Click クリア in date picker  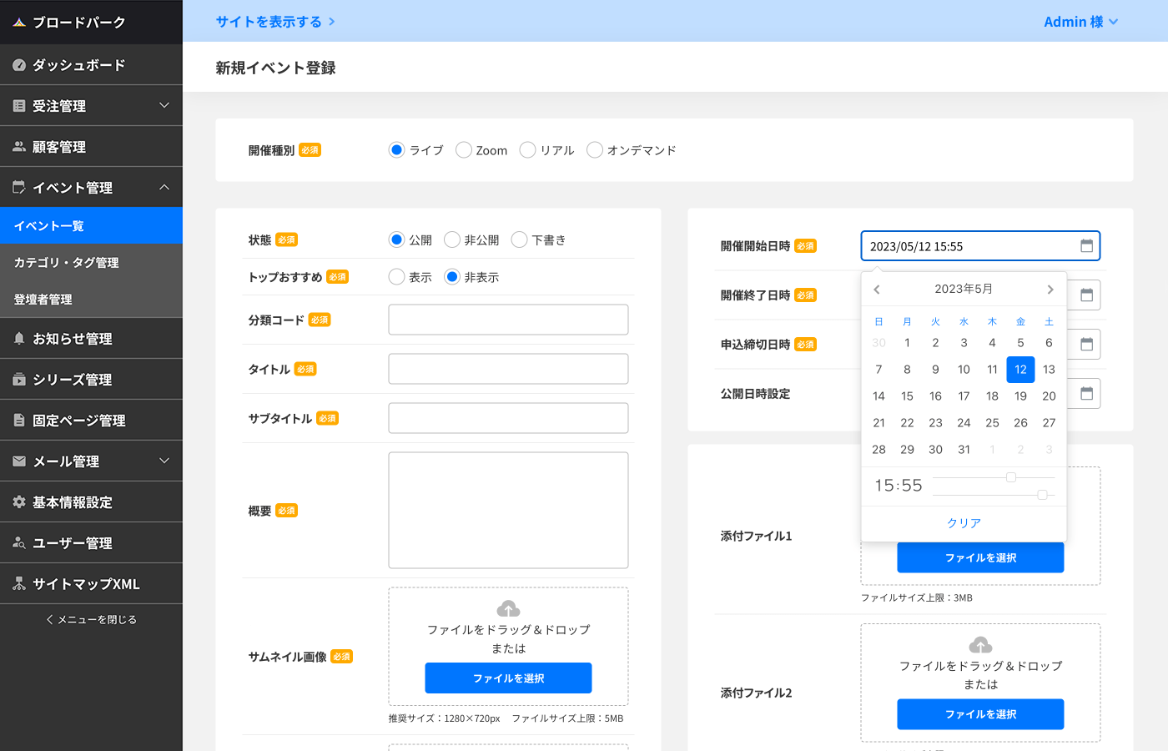[x=964, y=523]
